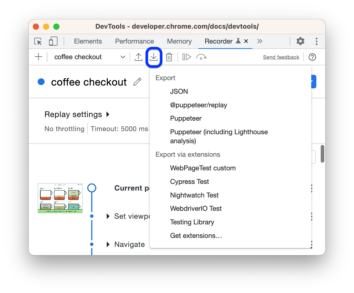Viewport: 354px width, 293px height.
Task: Open DevTools settings gear
Action: tap(300, 41)
